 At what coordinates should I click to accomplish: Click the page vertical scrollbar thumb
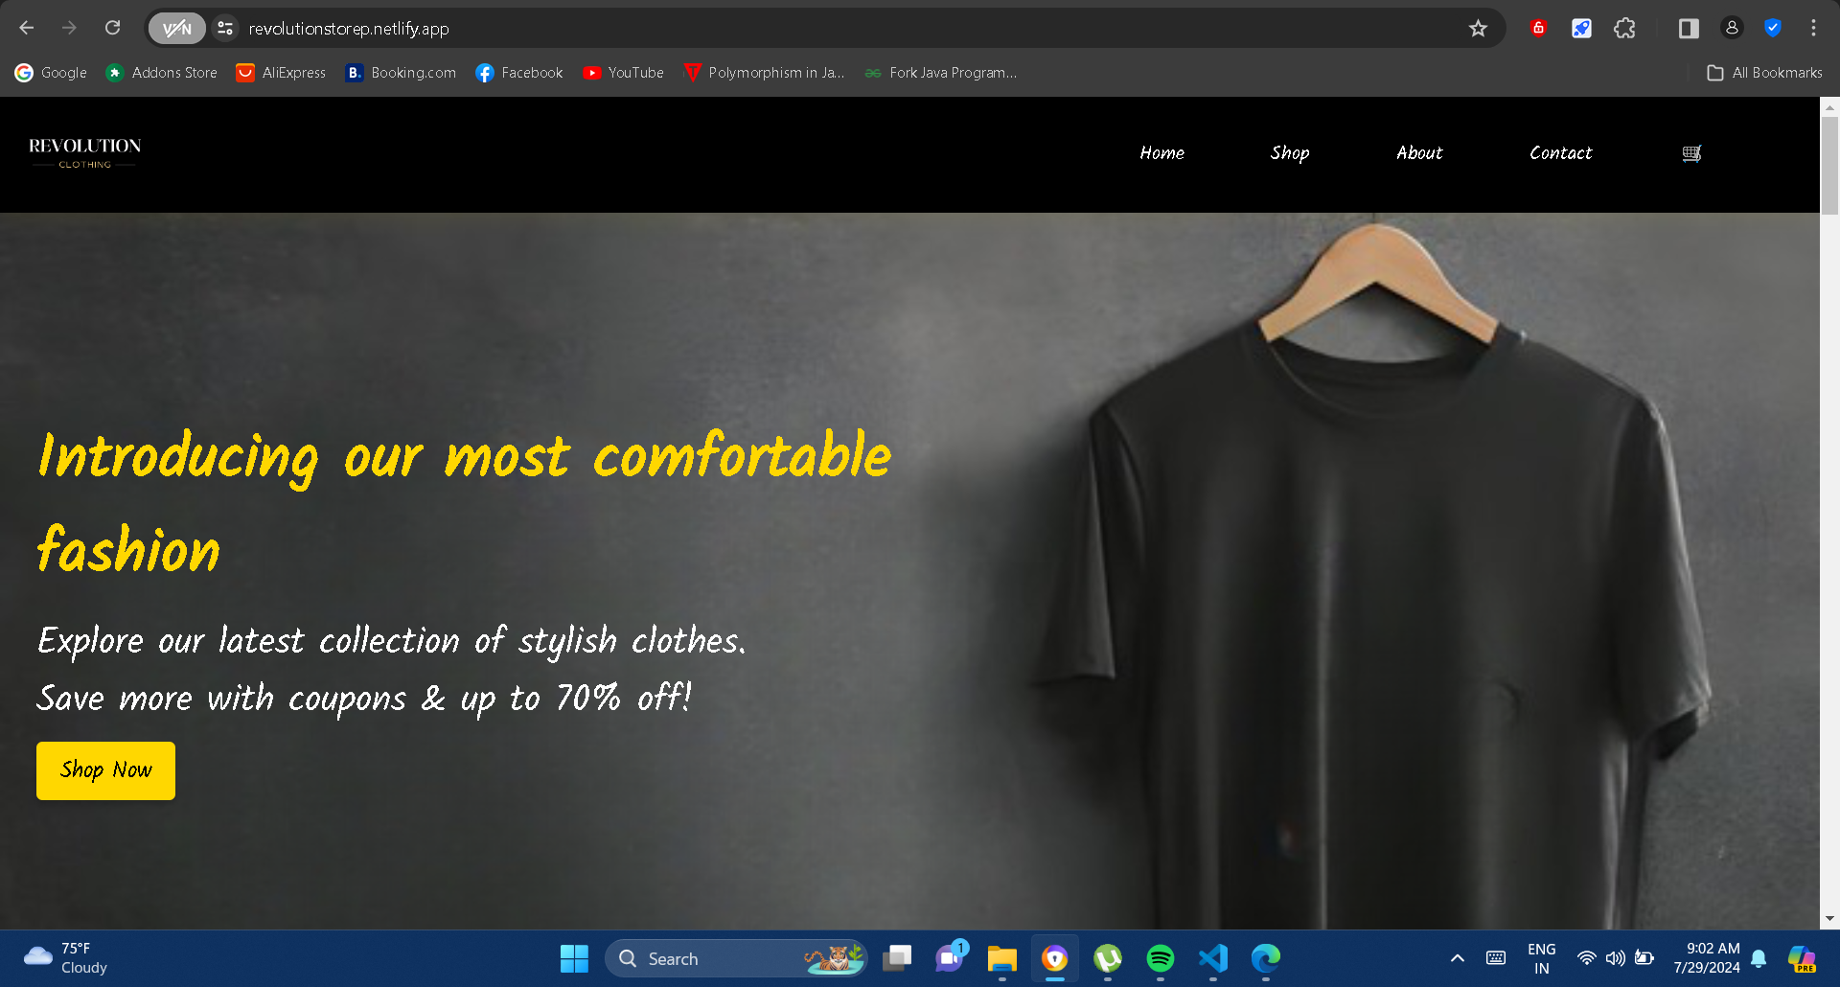tap(1829, 165)
